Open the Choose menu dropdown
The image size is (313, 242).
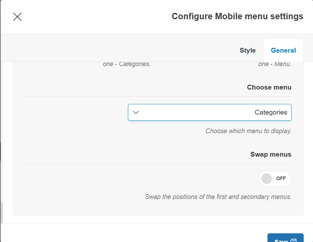(x=209, y=112)
